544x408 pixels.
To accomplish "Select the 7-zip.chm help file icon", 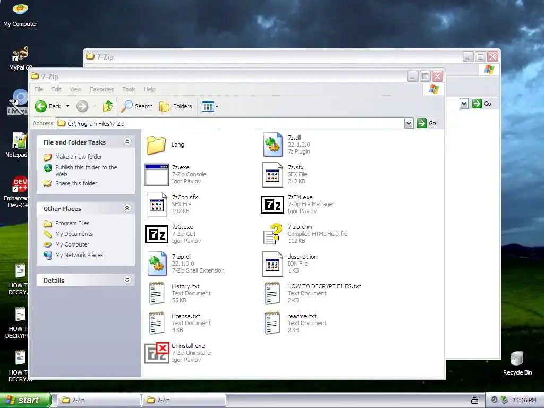I will [273, 234].
